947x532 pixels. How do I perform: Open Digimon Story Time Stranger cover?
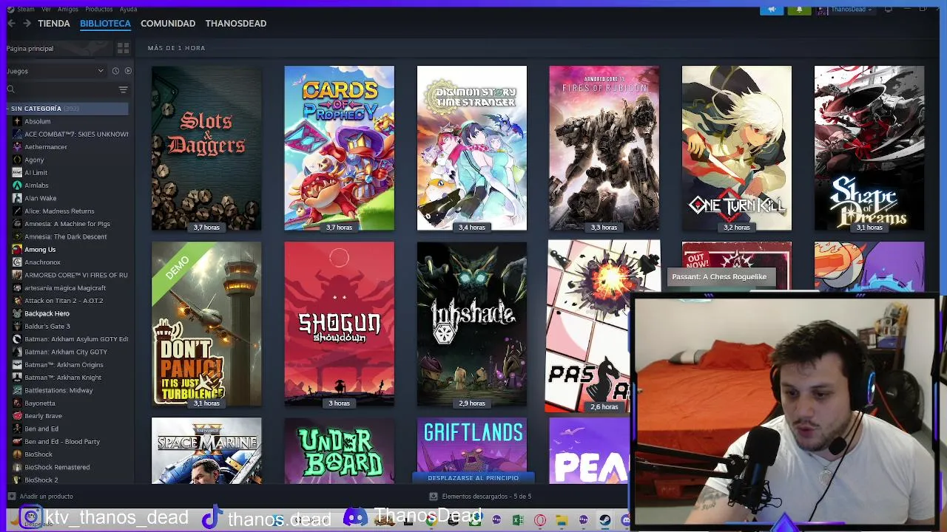(471, 148)
